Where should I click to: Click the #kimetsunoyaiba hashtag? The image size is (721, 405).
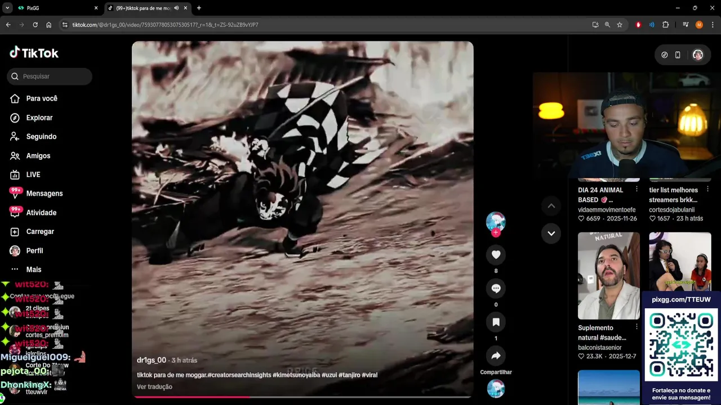[296, 375]
